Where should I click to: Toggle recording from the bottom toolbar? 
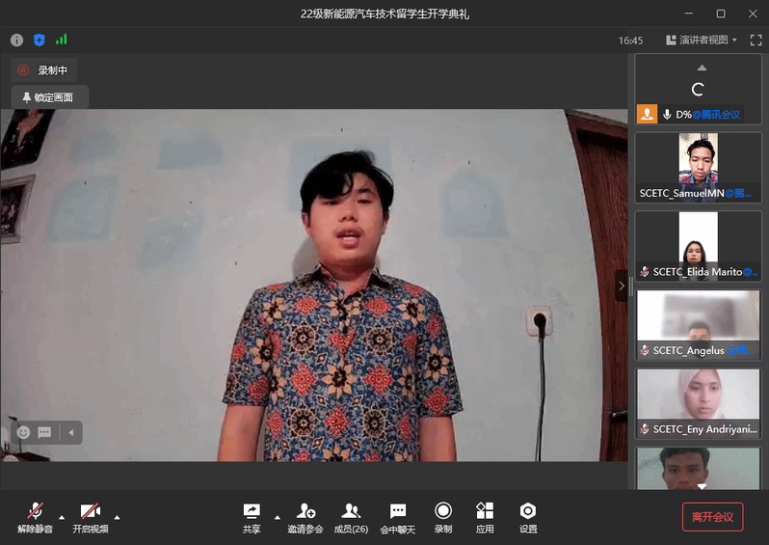tap(443, 517)
